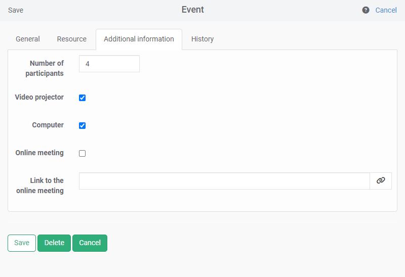Click the Online meeting label
This screenshot has width=405, height=277.
coord(39,153)
